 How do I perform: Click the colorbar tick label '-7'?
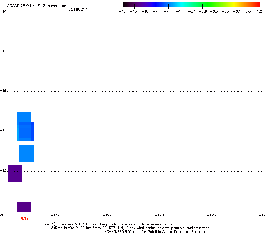tap(156, 12)
